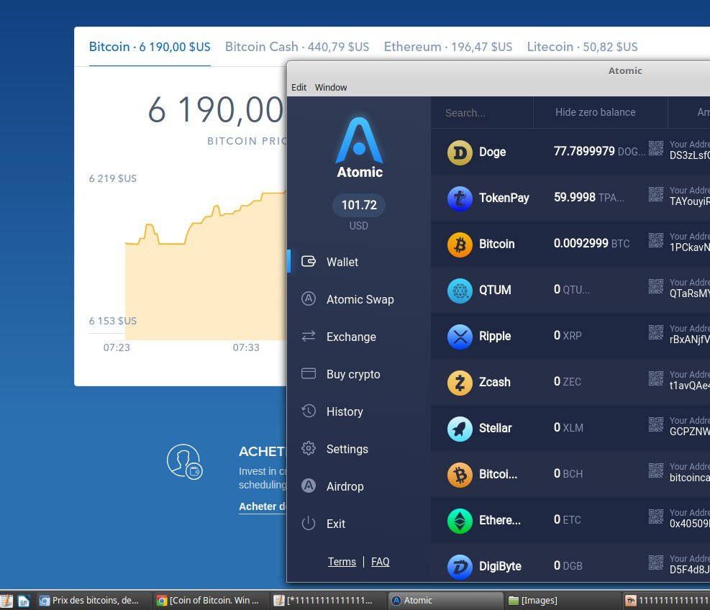Open the Buy crypto section
710x610 pixels.
(x=353, y=375)
